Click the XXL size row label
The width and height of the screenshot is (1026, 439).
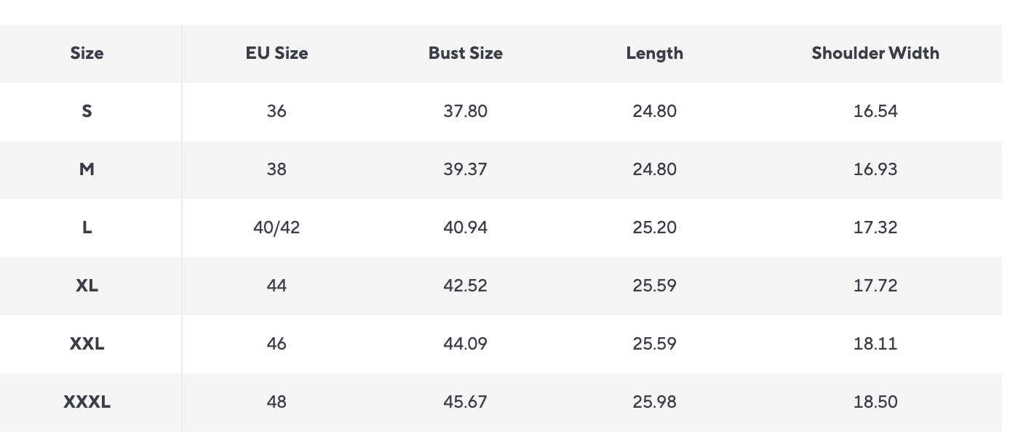pos(87,344)
